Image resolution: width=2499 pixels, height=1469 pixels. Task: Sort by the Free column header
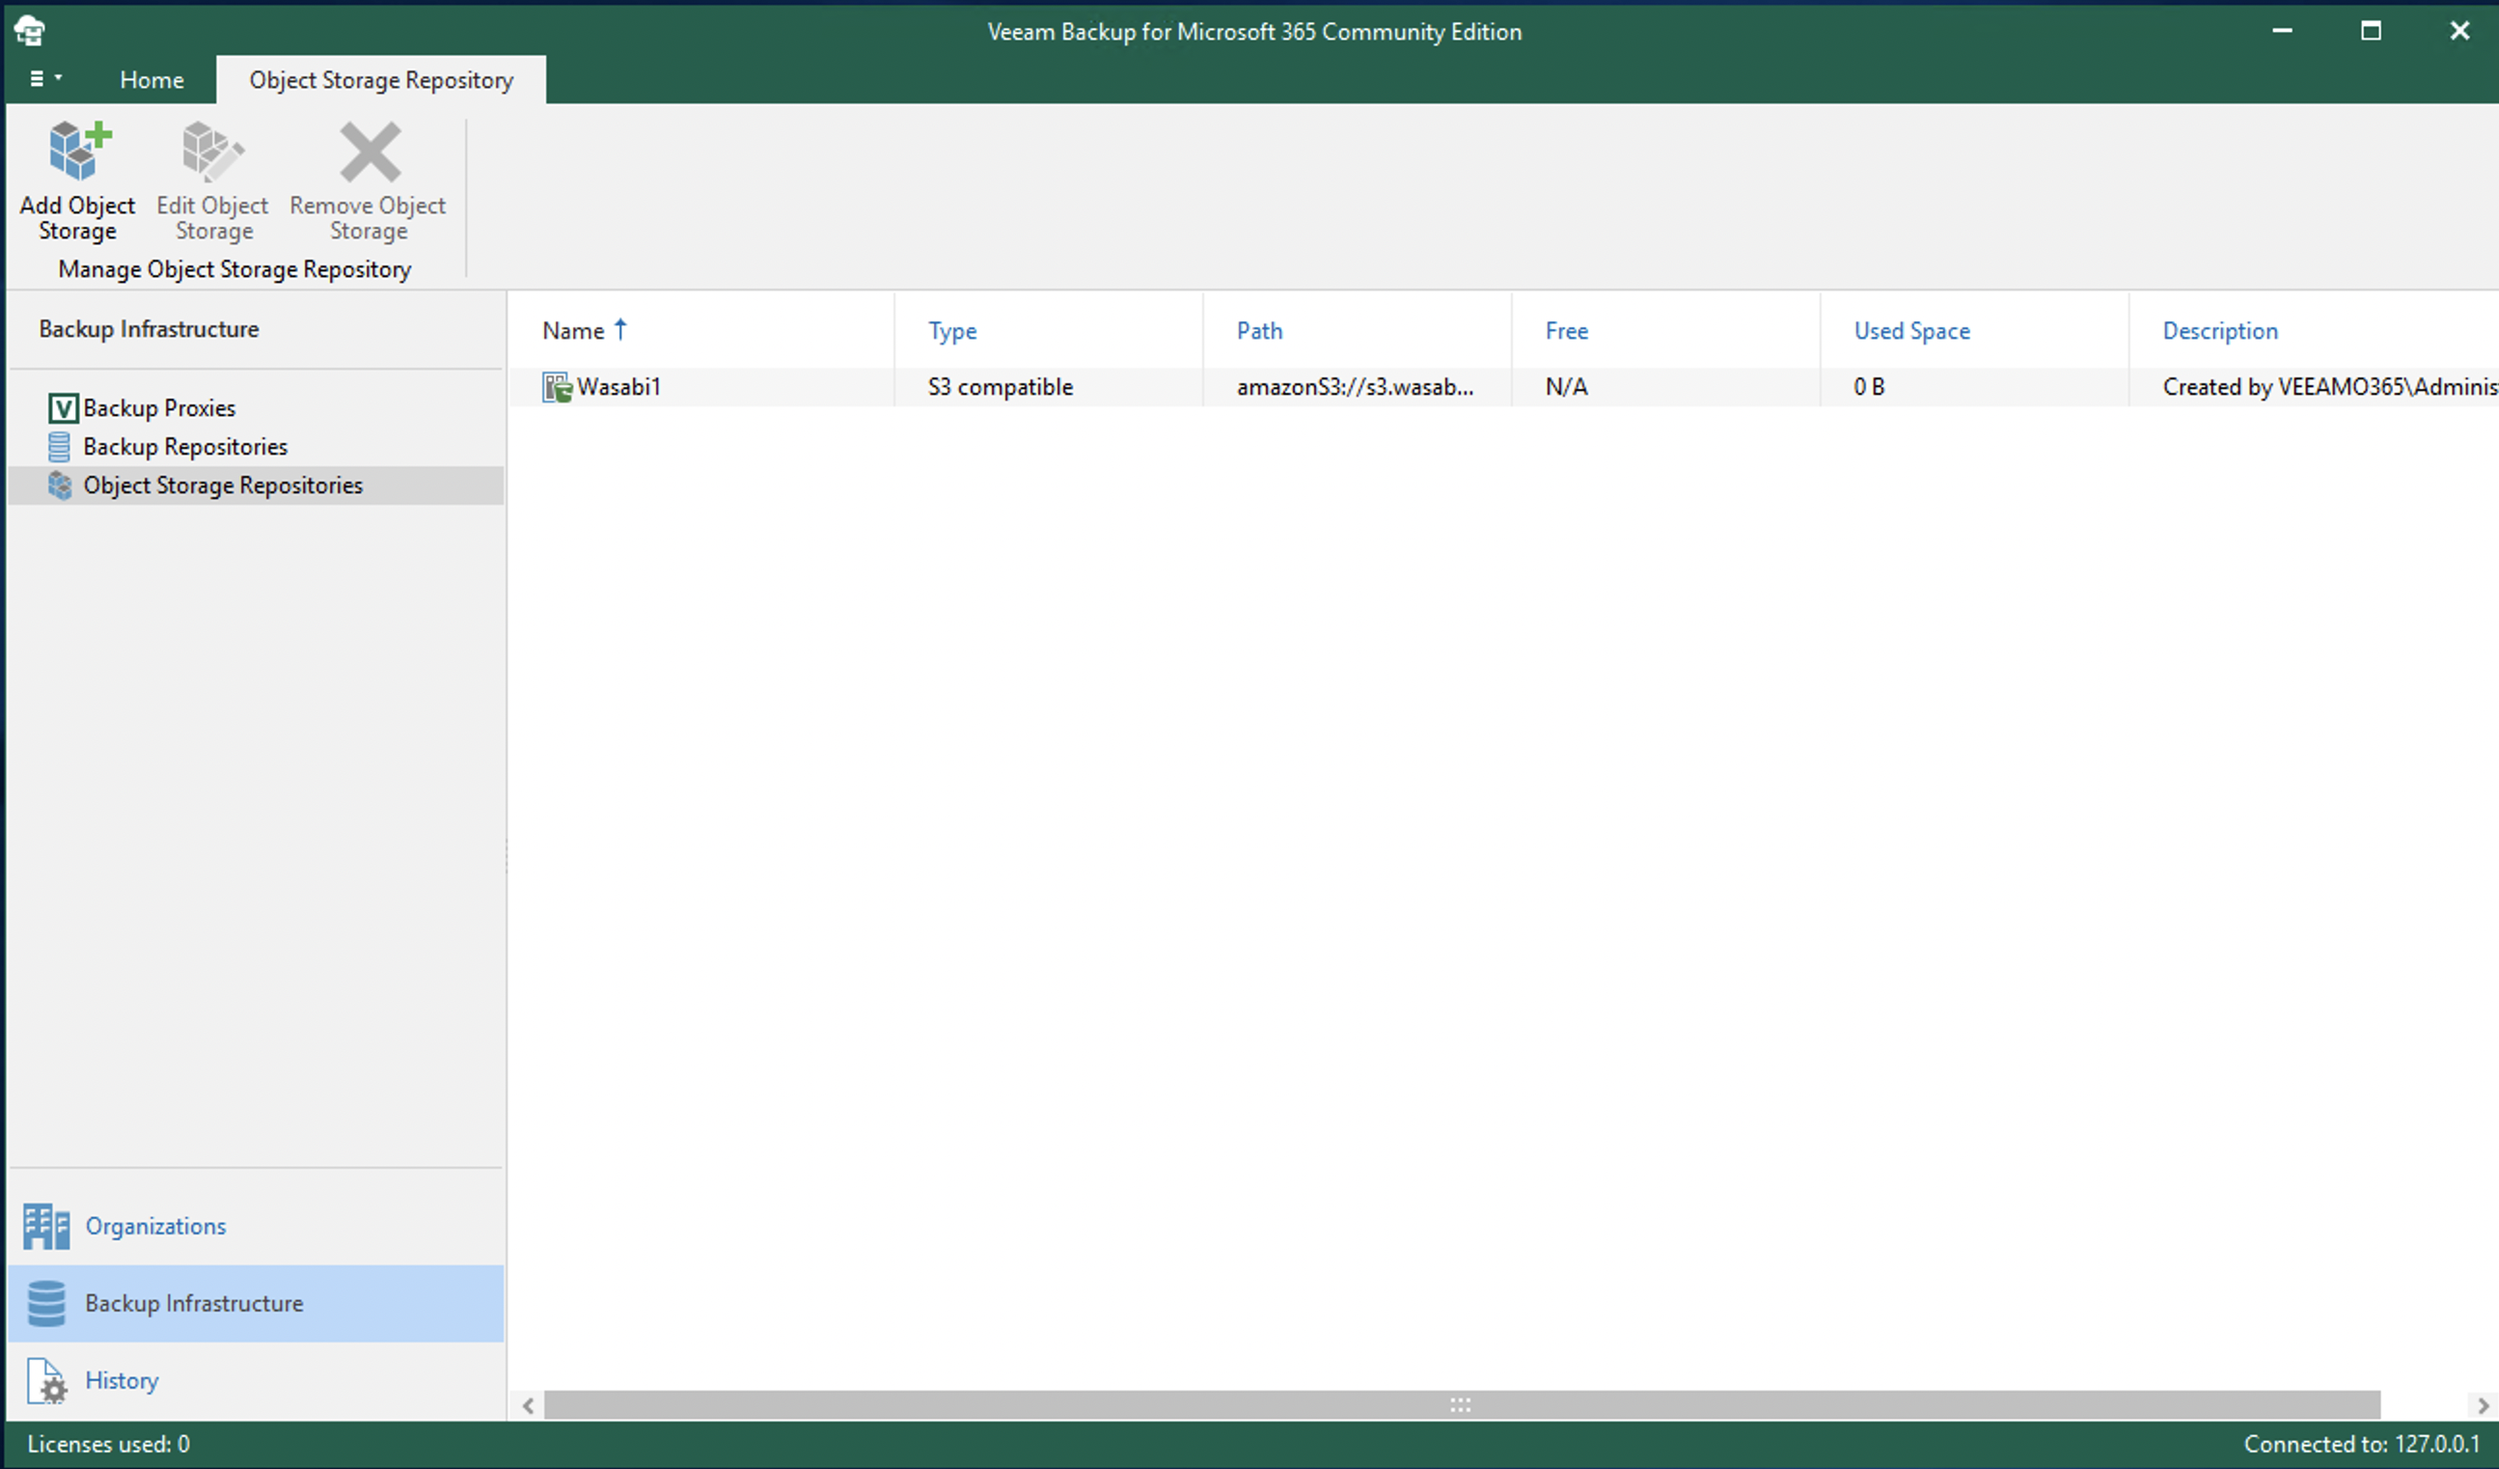1567,331
